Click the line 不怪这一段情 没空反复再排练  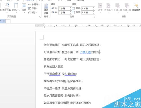point(63,88)
